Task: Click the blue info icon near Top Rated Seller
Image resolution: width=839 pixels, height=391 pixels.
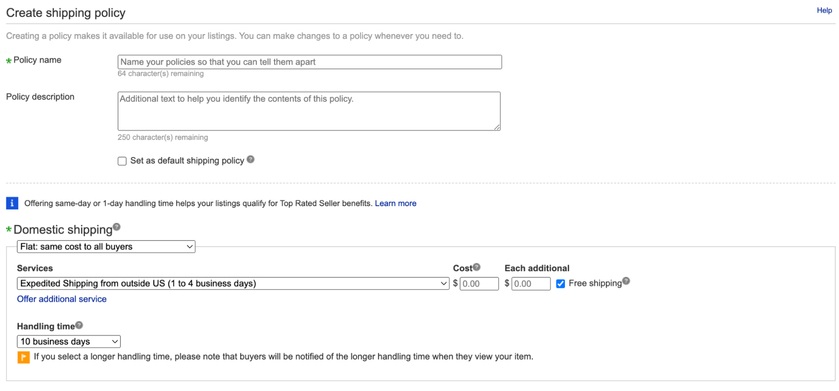Action: coord(12,203)
